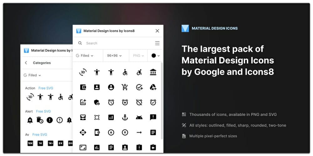Choose the right arrow icon
The image size is (313, 156).
pyautogui.click(x=139, y=133)
